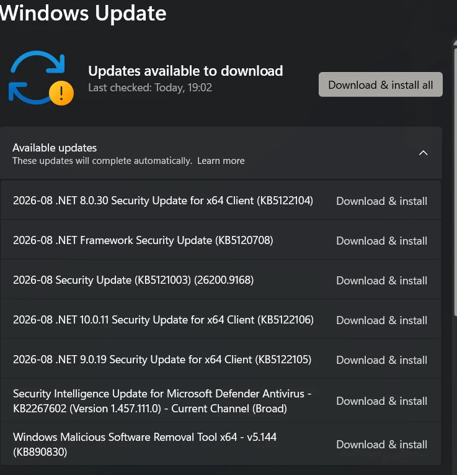This screenshot has width=457, height=475.
Task: Download & install .NET 10.0.11 KB5122106 update
Action: (x=382, y=320)
